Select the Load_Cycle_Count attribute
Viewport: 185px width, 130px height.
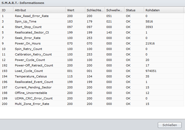coord(29,71)
